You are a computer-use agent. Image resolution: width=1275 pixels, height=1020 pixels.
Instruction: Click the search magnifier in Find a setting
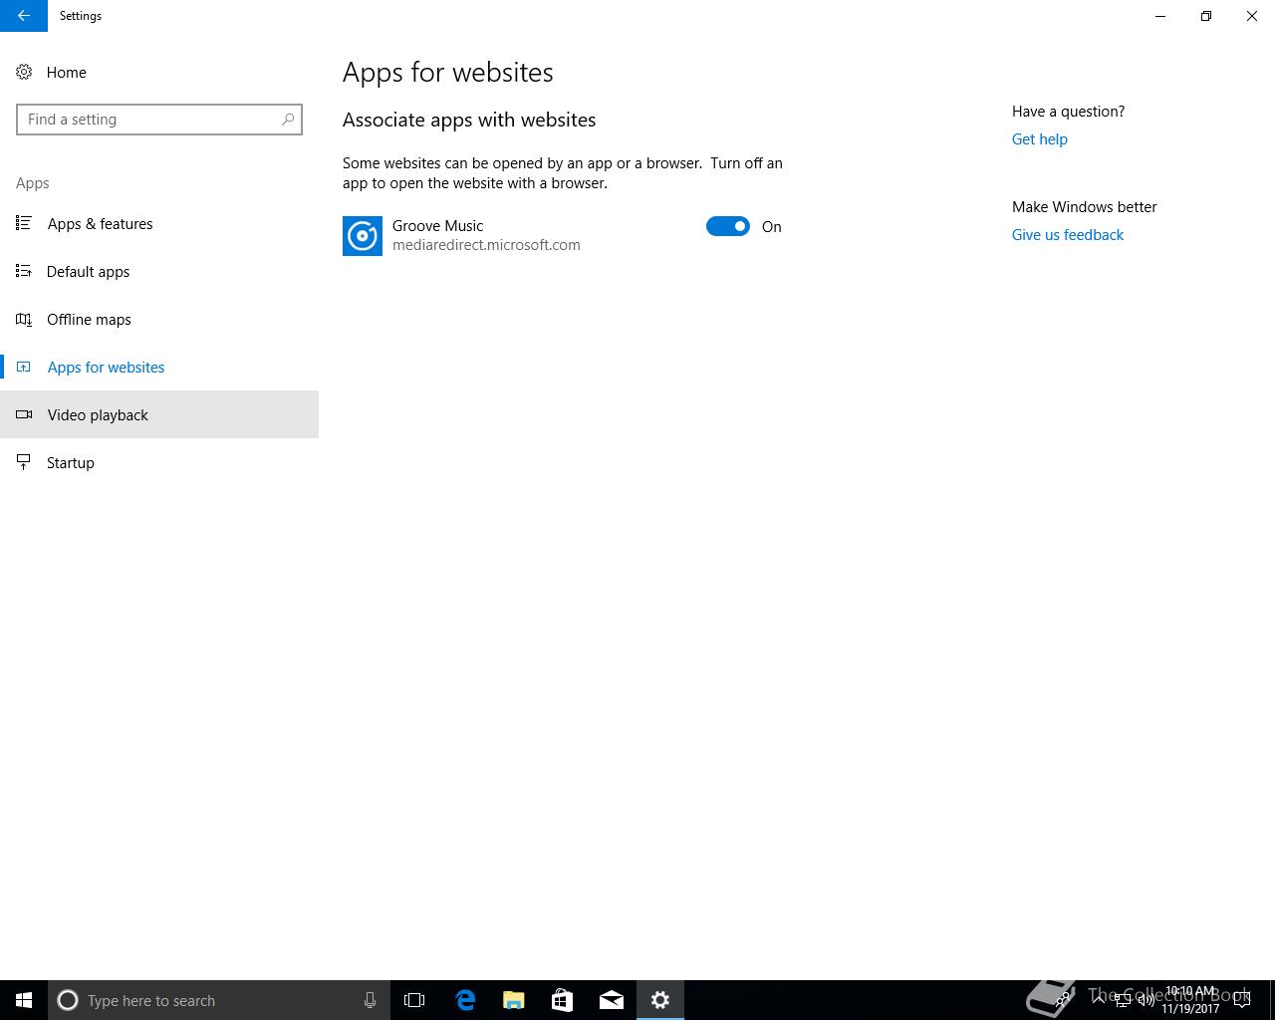288,120
